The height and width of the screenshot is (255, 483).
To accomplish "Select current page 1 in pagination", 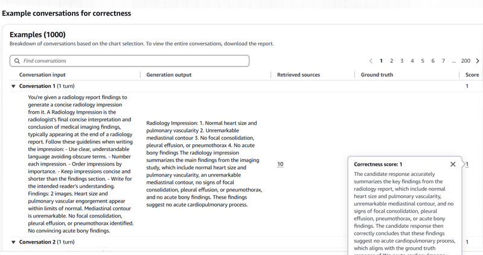I will coord(381,61).
